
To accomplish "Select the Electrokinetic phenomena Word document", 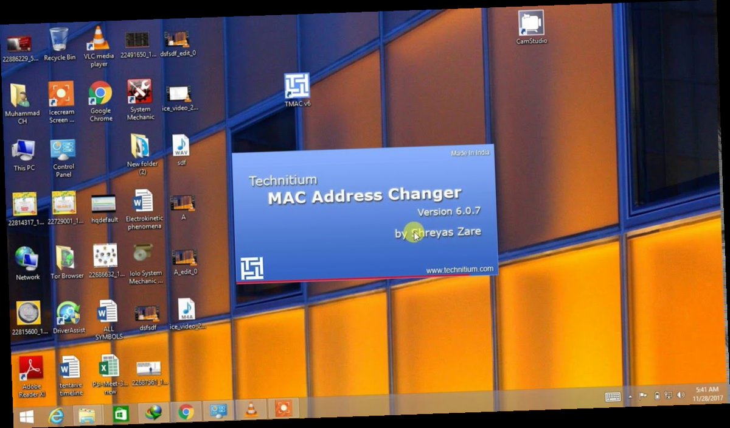I will pos(144,210).
